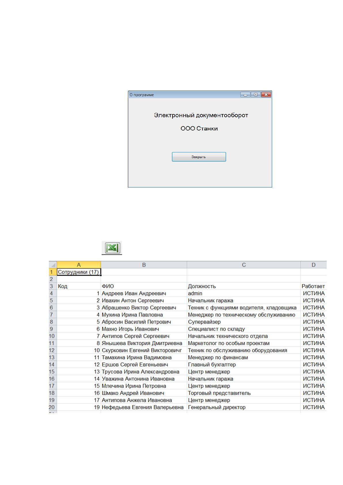Click the О программе title bar
The width and height of the screenshot is (343, 485).
(x=184, y=95)
